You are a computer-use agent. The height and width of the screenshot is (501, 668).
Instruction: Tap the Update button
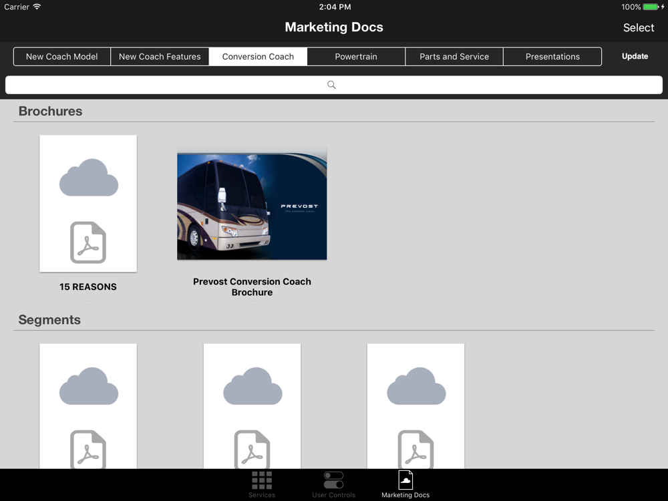(635, 56)
